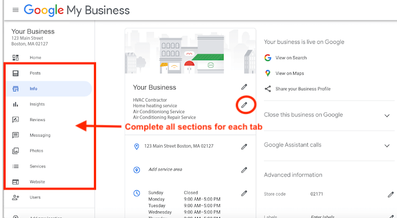Click the Info storefront icon
This screenshot has width=397, height=218.
pos(15,89)
